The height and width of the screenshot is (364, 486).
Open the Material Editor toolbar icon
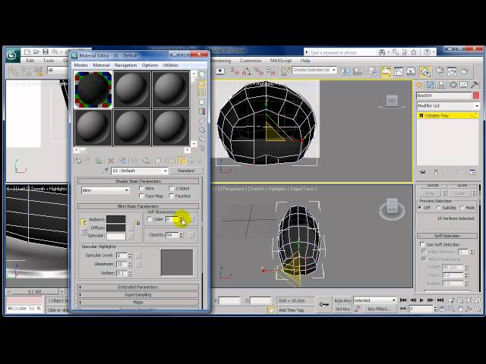[x=425, y=72]
